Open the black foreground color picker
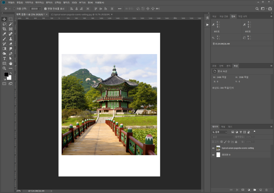Viewport: 274px width, 193px height. click(6, 74)
